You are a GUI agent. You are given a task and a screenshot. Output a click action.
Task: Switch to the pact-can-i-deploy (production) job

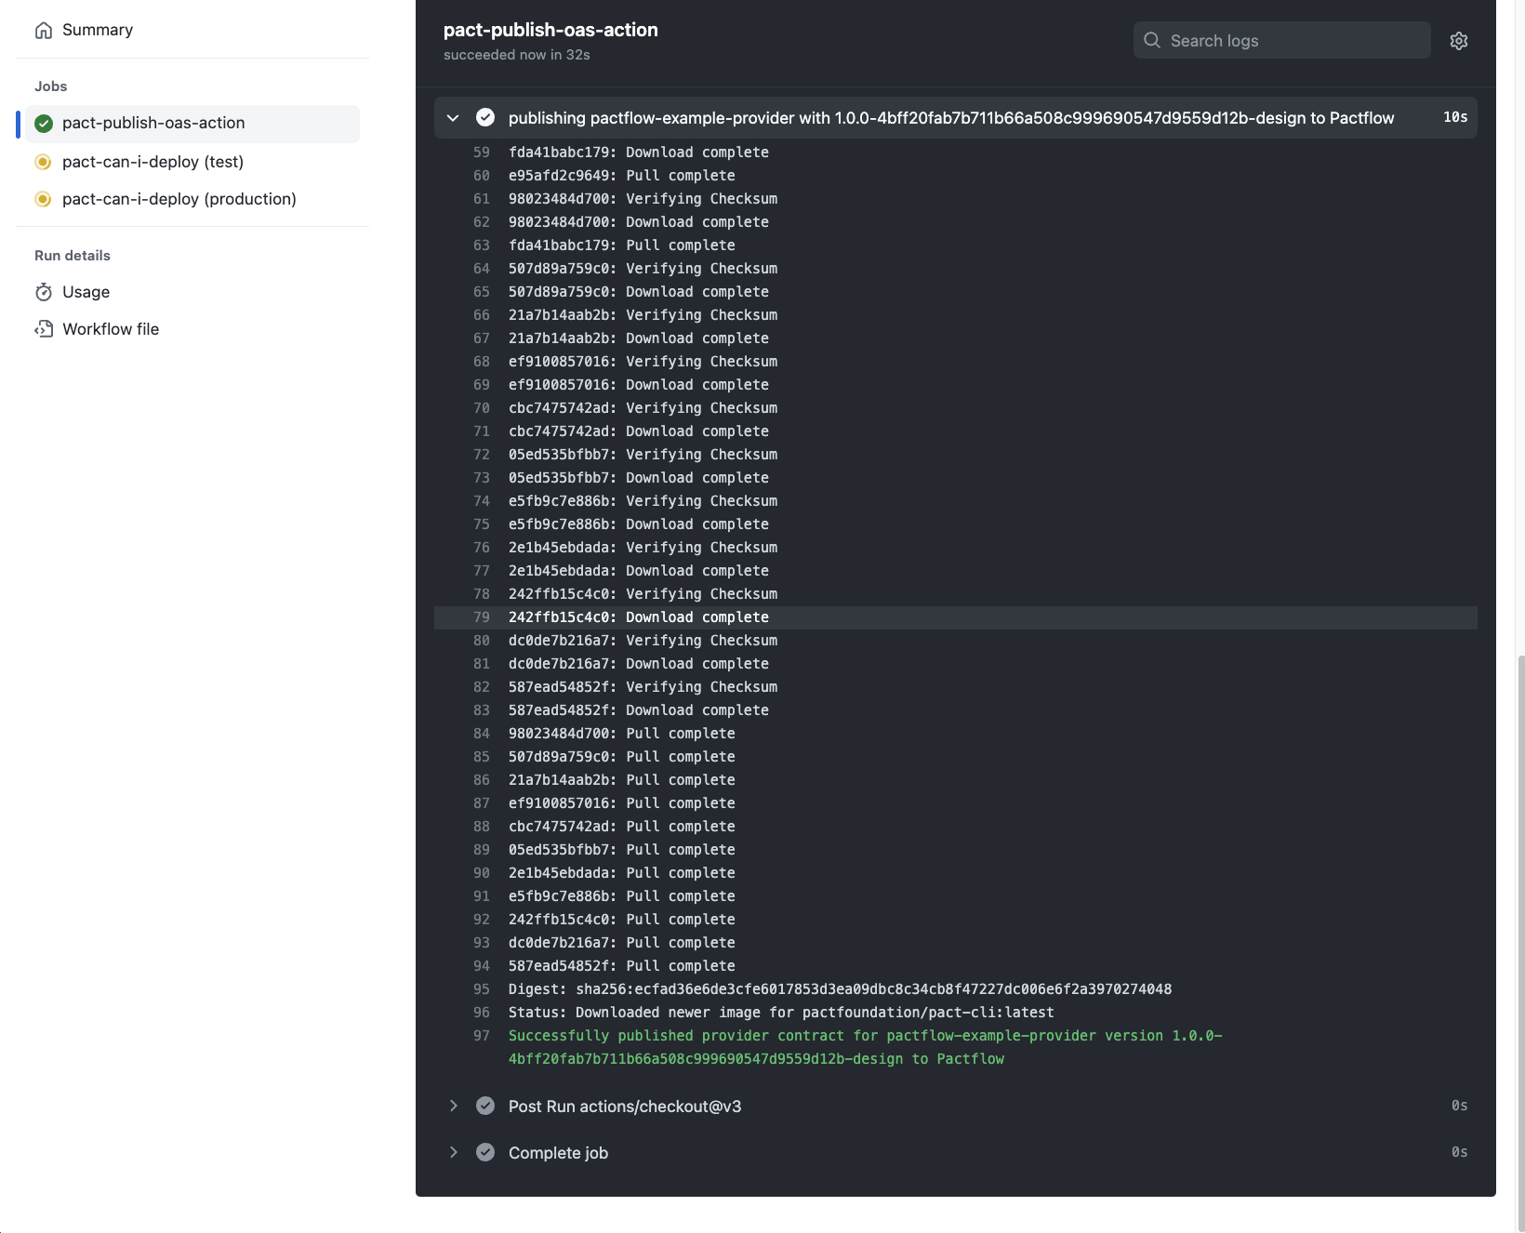click(x=179, y=198)
